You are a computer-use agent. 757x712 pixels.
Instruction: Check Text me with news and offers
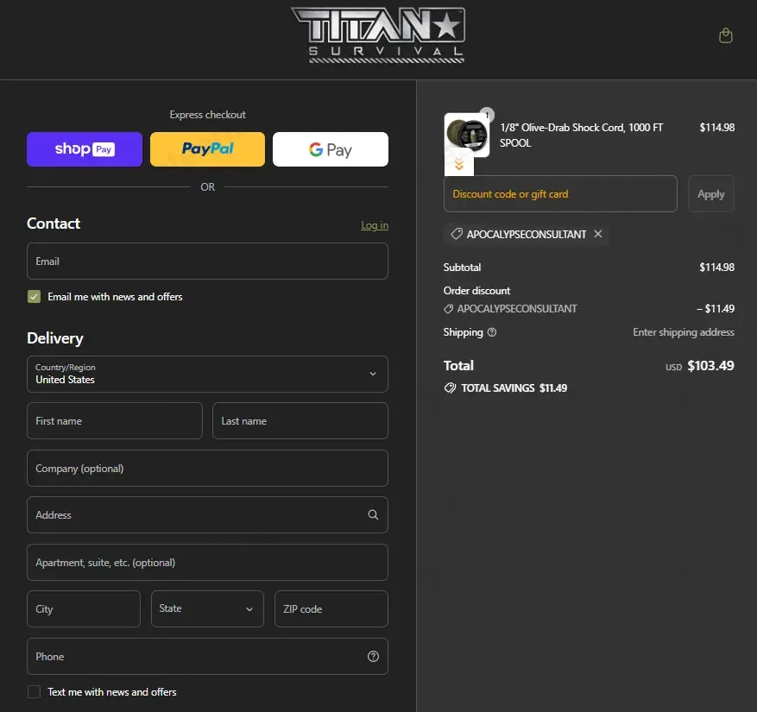pyautogui.click(x=34, y=692)
